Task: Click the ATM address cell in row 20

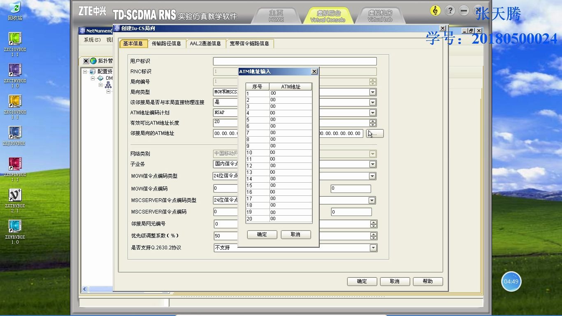Action: (290, 218)
